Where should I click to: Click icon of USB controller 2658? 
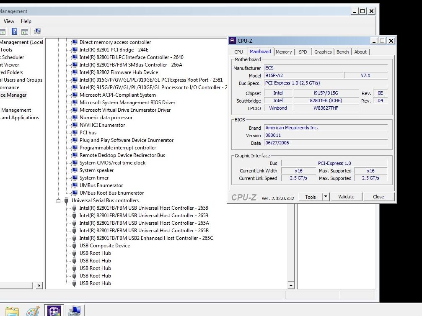click(74, 208)
